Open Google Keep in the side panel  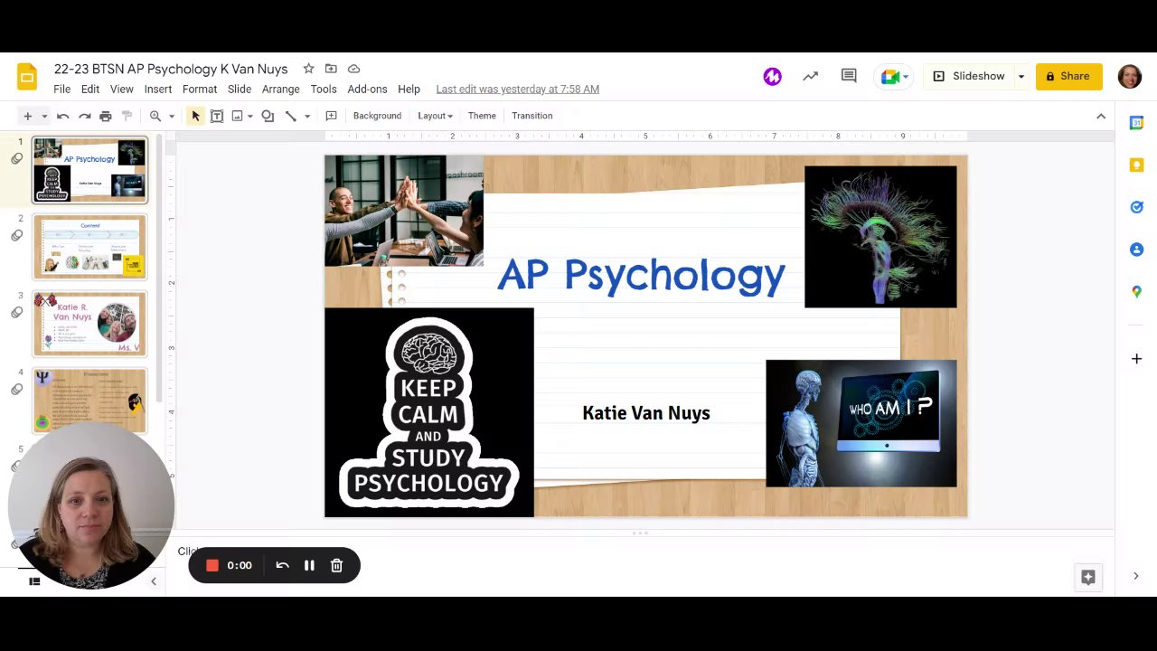tap(1137, 165)
